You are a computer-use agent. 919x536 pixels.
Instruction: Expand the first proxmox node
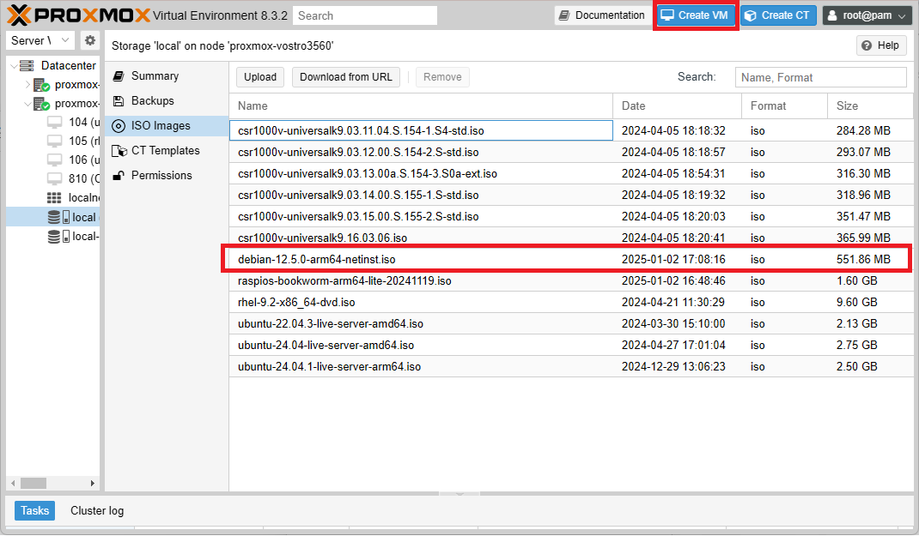pos(27,85)
